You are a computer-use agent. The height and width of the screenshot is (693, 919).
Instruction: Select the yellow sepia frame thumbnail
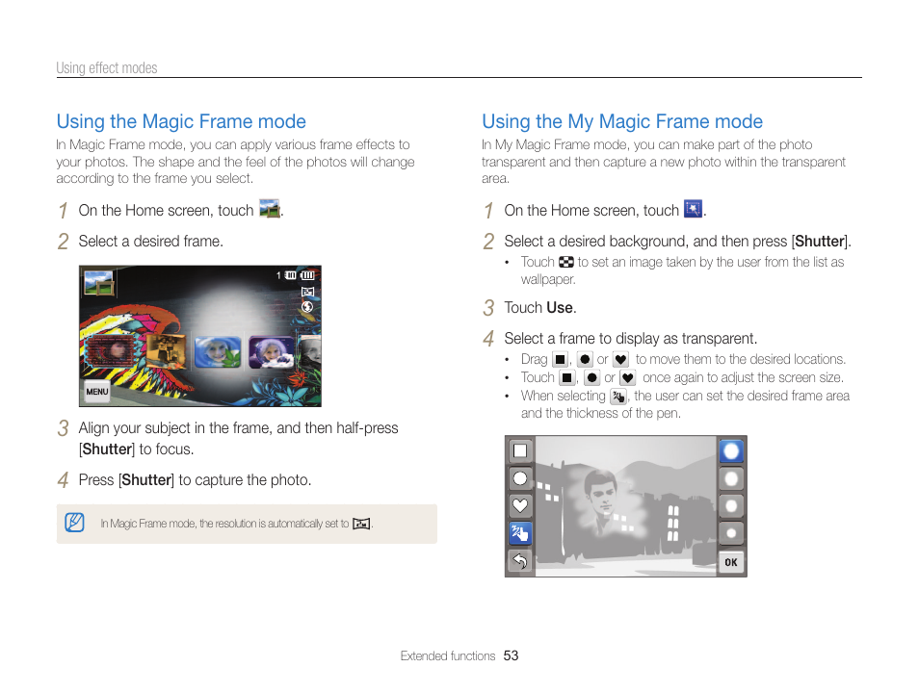click(167, 351)
